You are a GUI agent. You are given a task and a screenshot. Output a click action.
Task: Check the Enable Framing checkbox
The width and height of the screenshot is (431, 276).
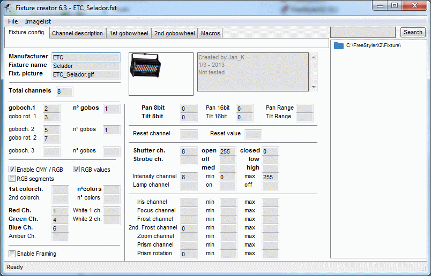(12, 254)
